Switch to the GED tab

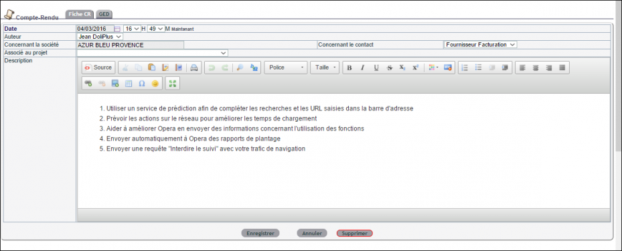pyautogui.click(x=104, y=14)
